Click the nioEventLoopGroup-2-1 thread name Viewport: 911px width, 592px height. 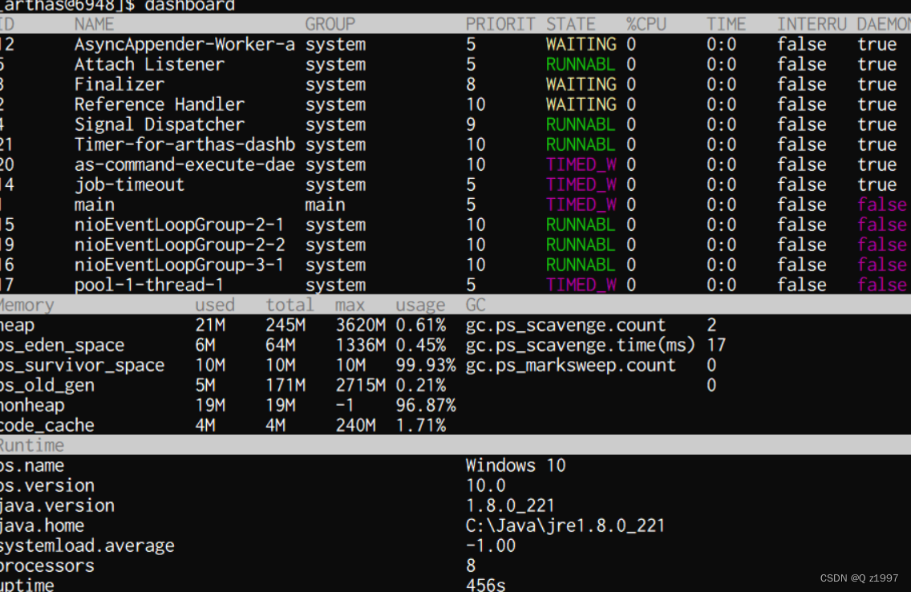point(180,225)
